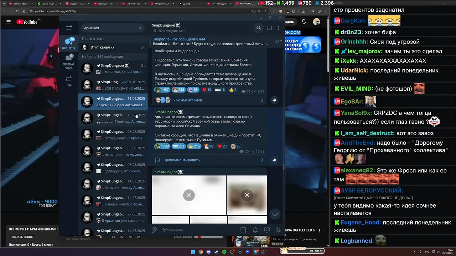The width and height of the screenshot is (456, 256).
Task: Select search result "...Конфликт между Арме..."
Action: pos(113,184)
